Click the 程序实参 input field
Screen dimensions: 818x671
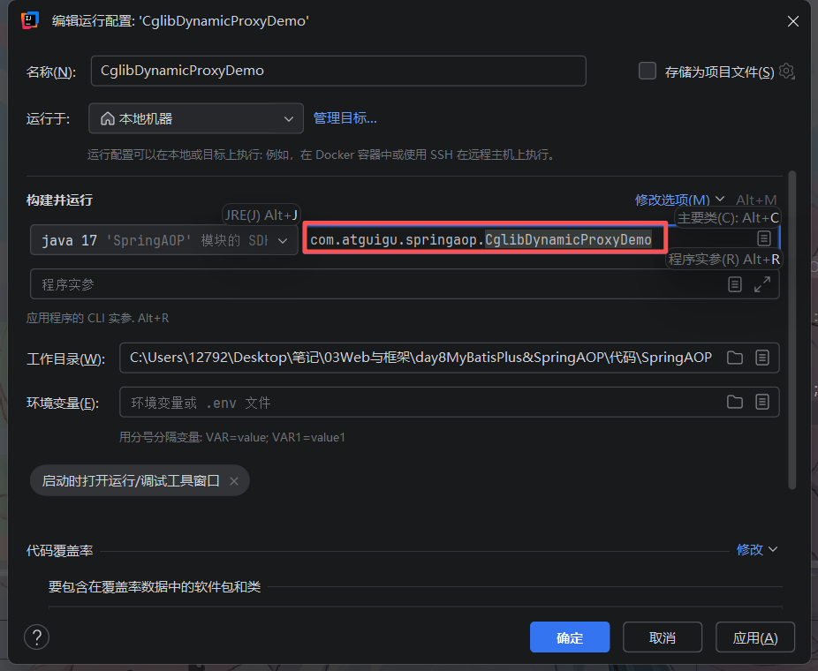coord(405,284)
